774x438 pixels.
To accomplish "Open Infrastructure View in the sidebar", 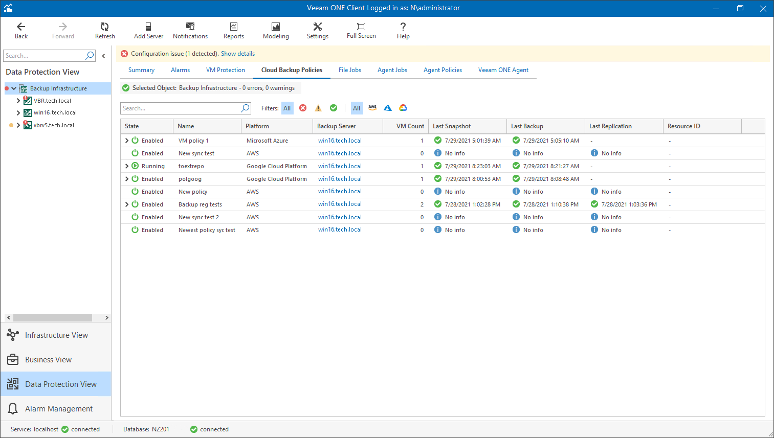I will (x=56, y=335).
